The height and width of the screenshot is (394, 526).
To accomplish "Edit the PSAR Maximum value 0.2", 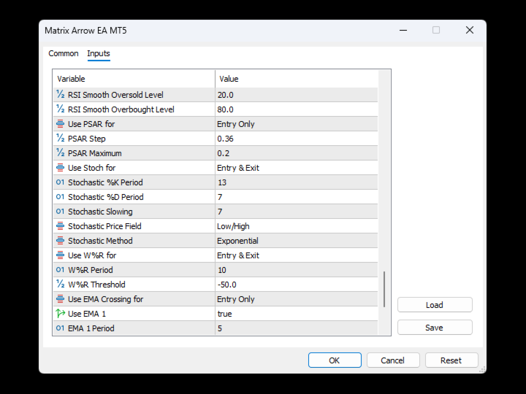I will tap(296, 153).
